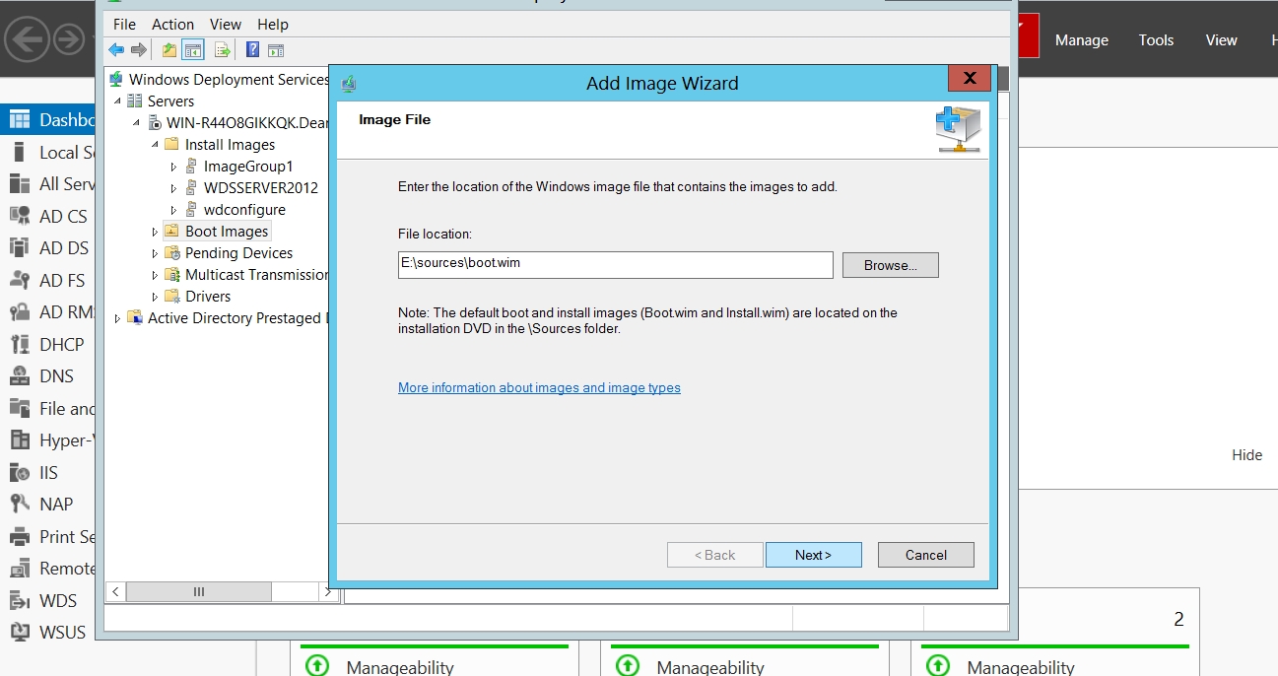
Task: Open All Servers in Server Manager sidebar
Action: (x=51, y=184)
